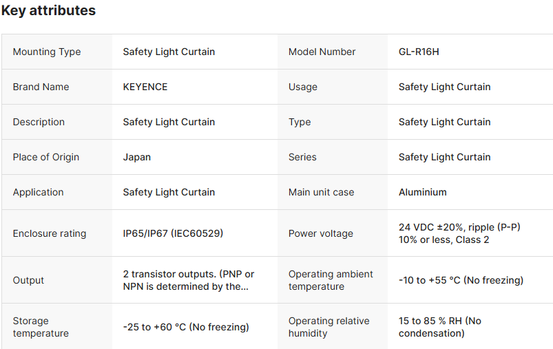This screenshot has width=553, height=349.
Task: Click the Brand Name label
Action: [41, 87]
